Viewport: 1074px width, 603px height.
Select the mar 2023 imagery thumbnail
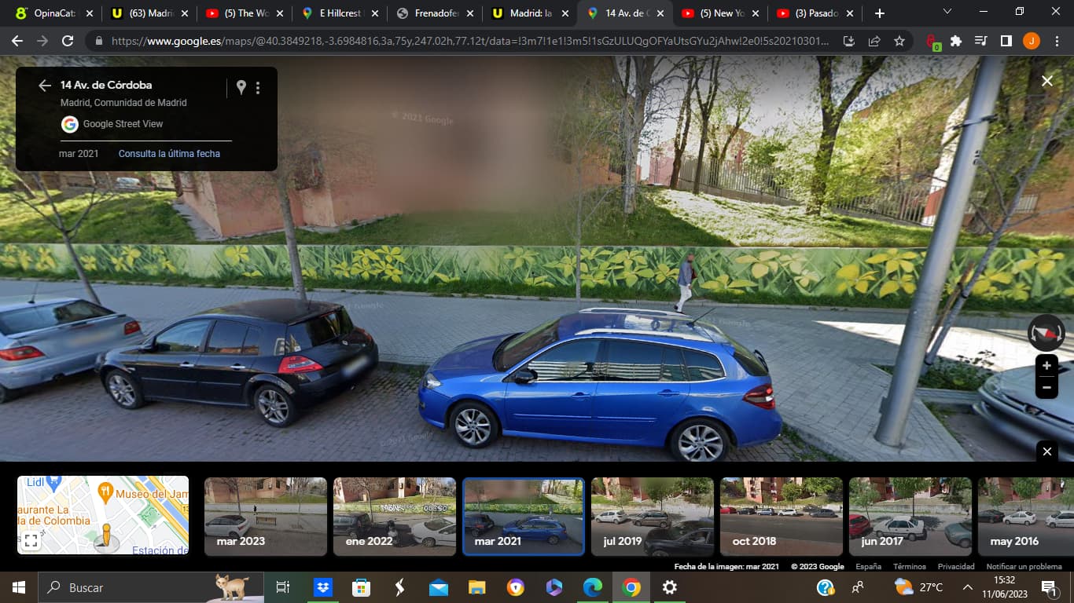265,516
